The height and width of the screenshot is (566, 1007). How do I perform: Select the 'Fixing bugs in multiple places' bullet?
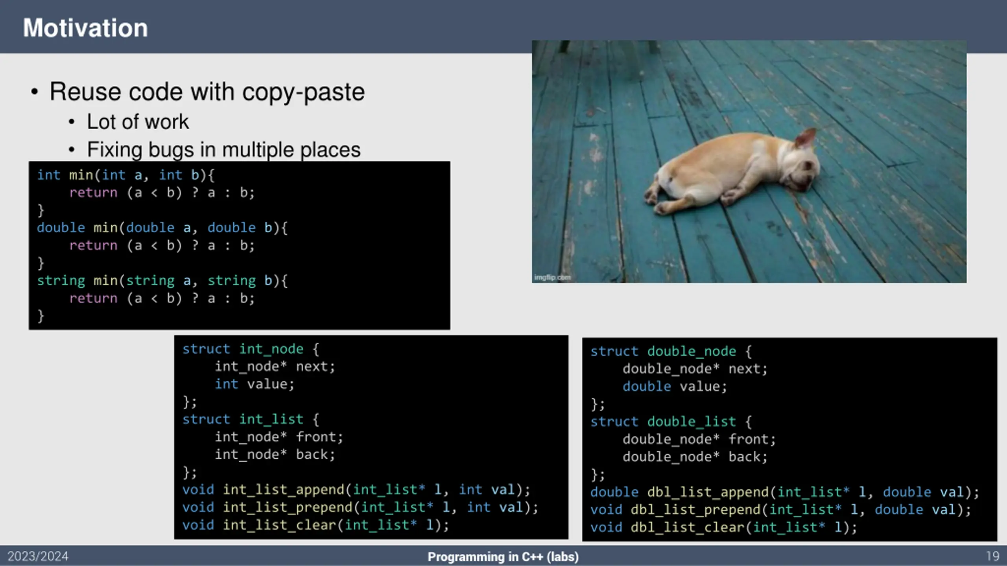point(223,150)
